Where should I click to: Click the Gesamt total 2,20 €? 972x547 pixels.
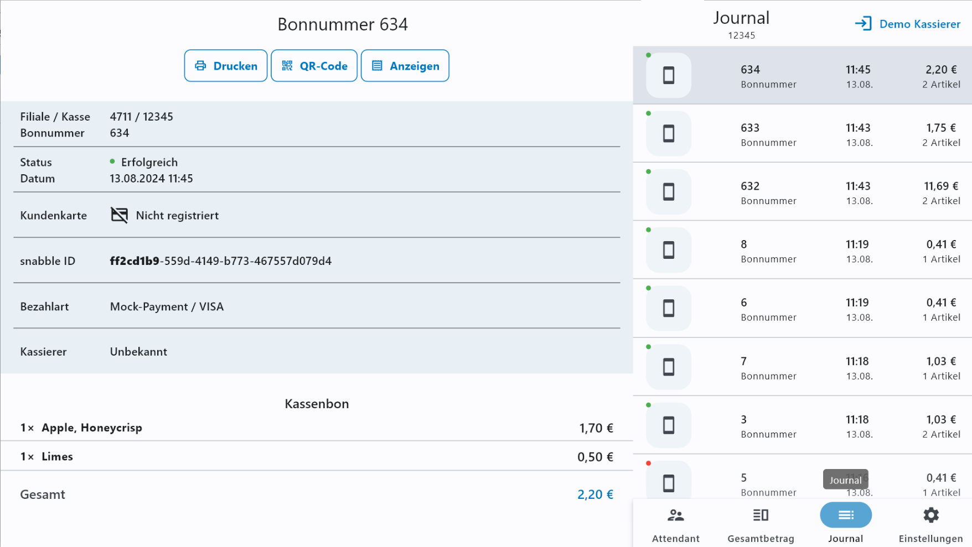tap(595, 494)
